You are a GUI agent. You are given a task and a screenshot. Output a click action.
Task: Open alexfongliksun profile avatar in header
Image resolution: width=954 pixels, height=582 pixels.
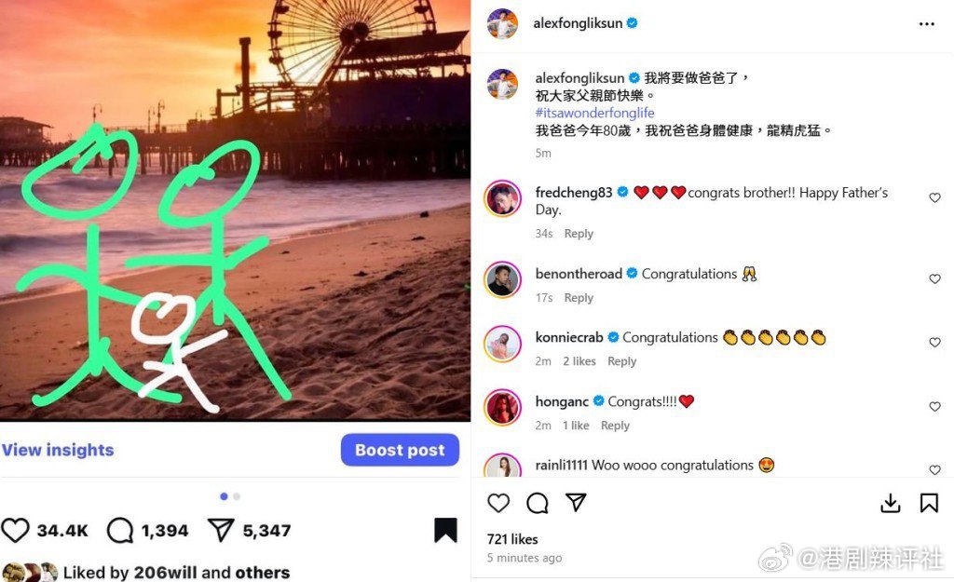click(502, 23)
